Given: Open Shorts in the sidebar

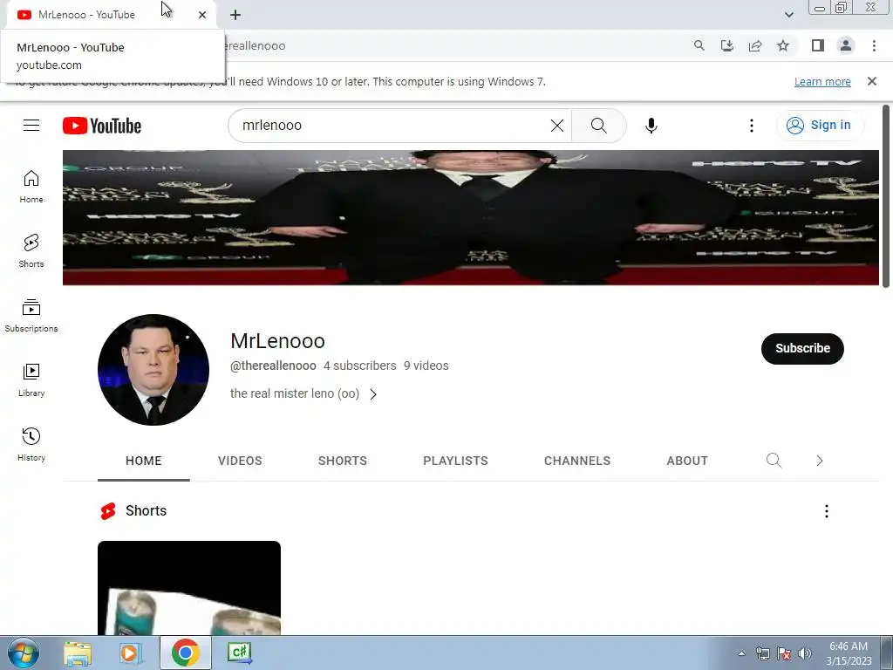Looking at the screenshot, I should 31,251.
